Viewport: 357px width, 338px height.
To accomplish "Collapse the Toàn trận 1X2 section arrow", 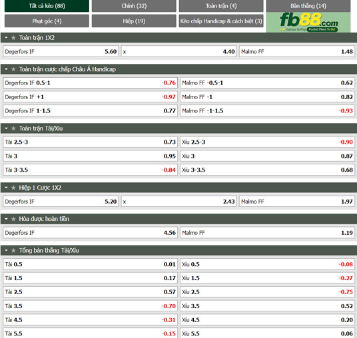I will [x=6, y=38].
